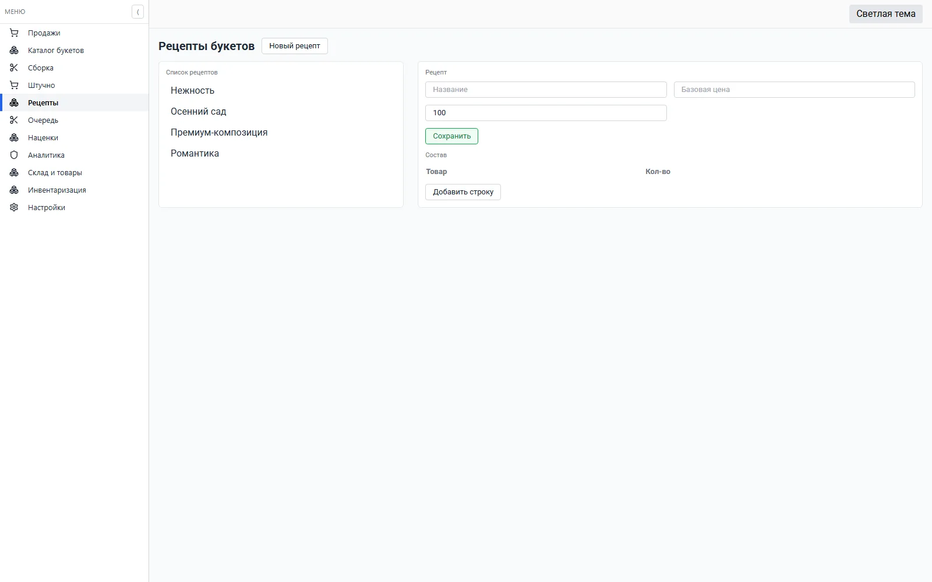Select the Нежность recipe

pyautogui.click(x=281, y=91)
